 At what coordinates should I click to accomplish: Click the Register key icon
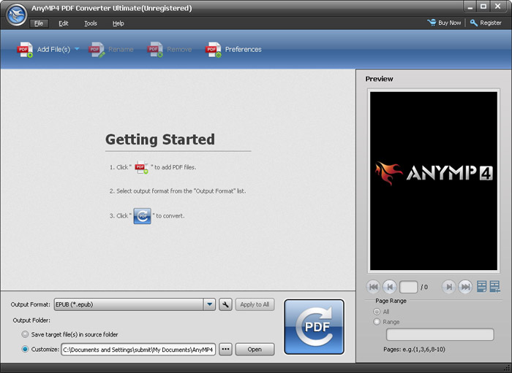[x=474, y=23]
